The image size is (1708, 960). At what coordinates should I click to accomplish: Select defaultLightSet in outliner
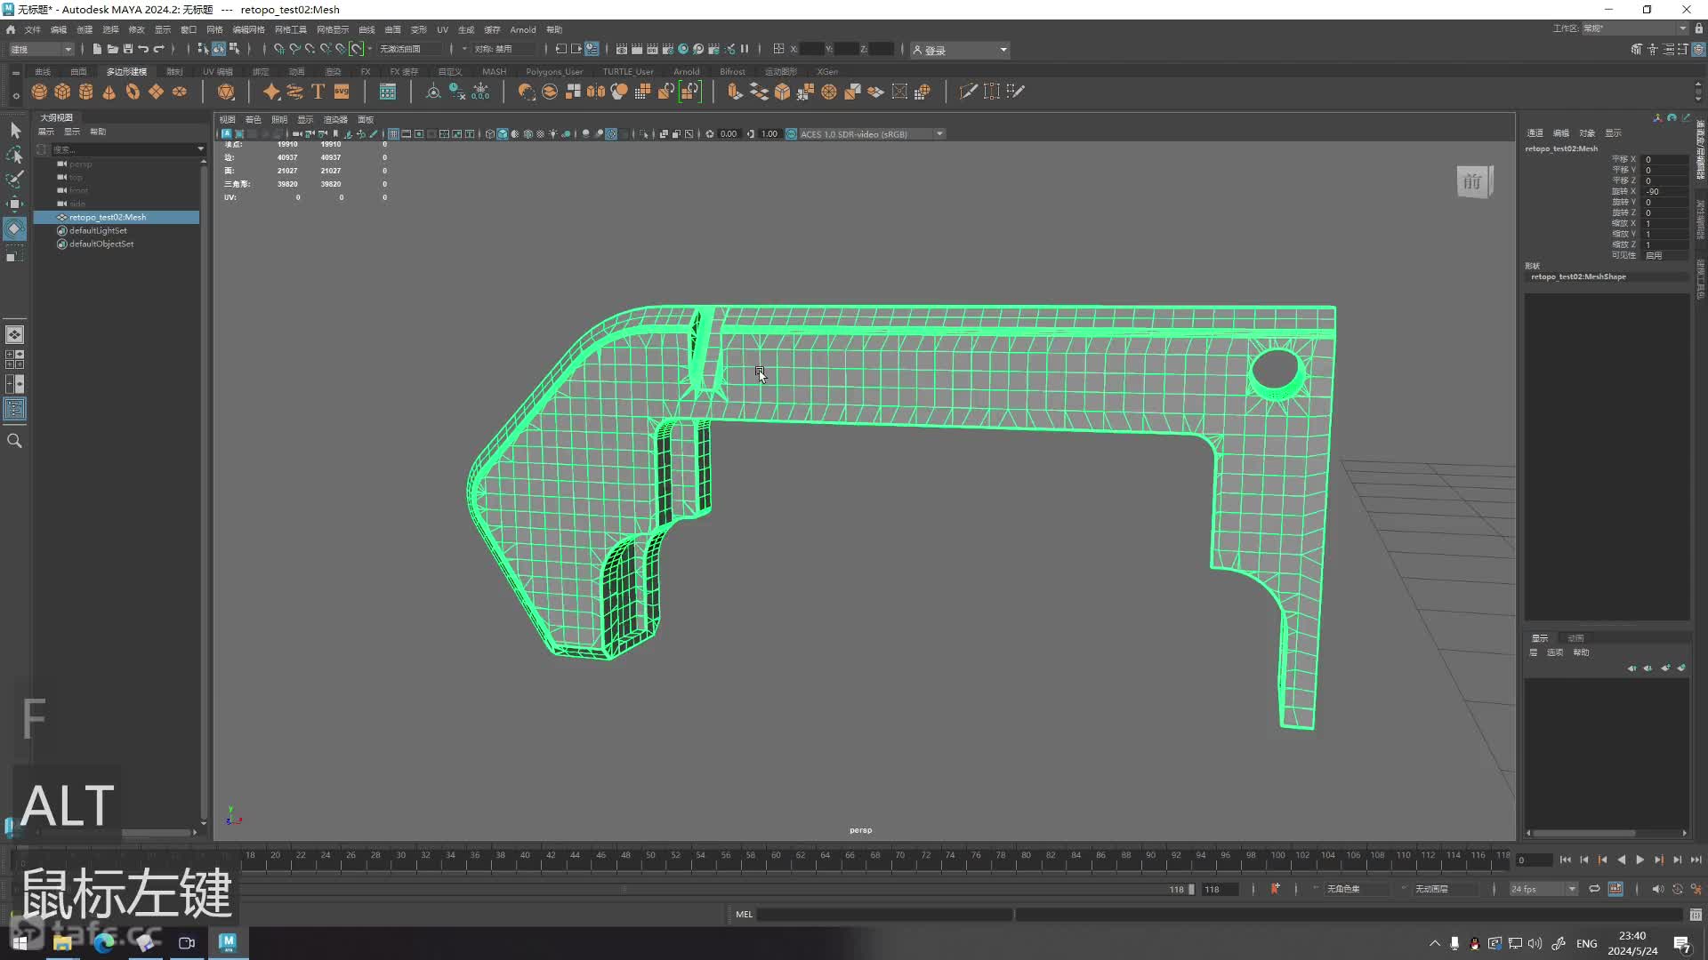pyautogui.click(x=98, y=230)
